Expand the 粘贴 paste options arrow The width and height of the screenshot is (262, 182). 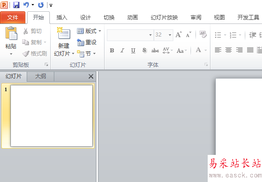(11, 54)
